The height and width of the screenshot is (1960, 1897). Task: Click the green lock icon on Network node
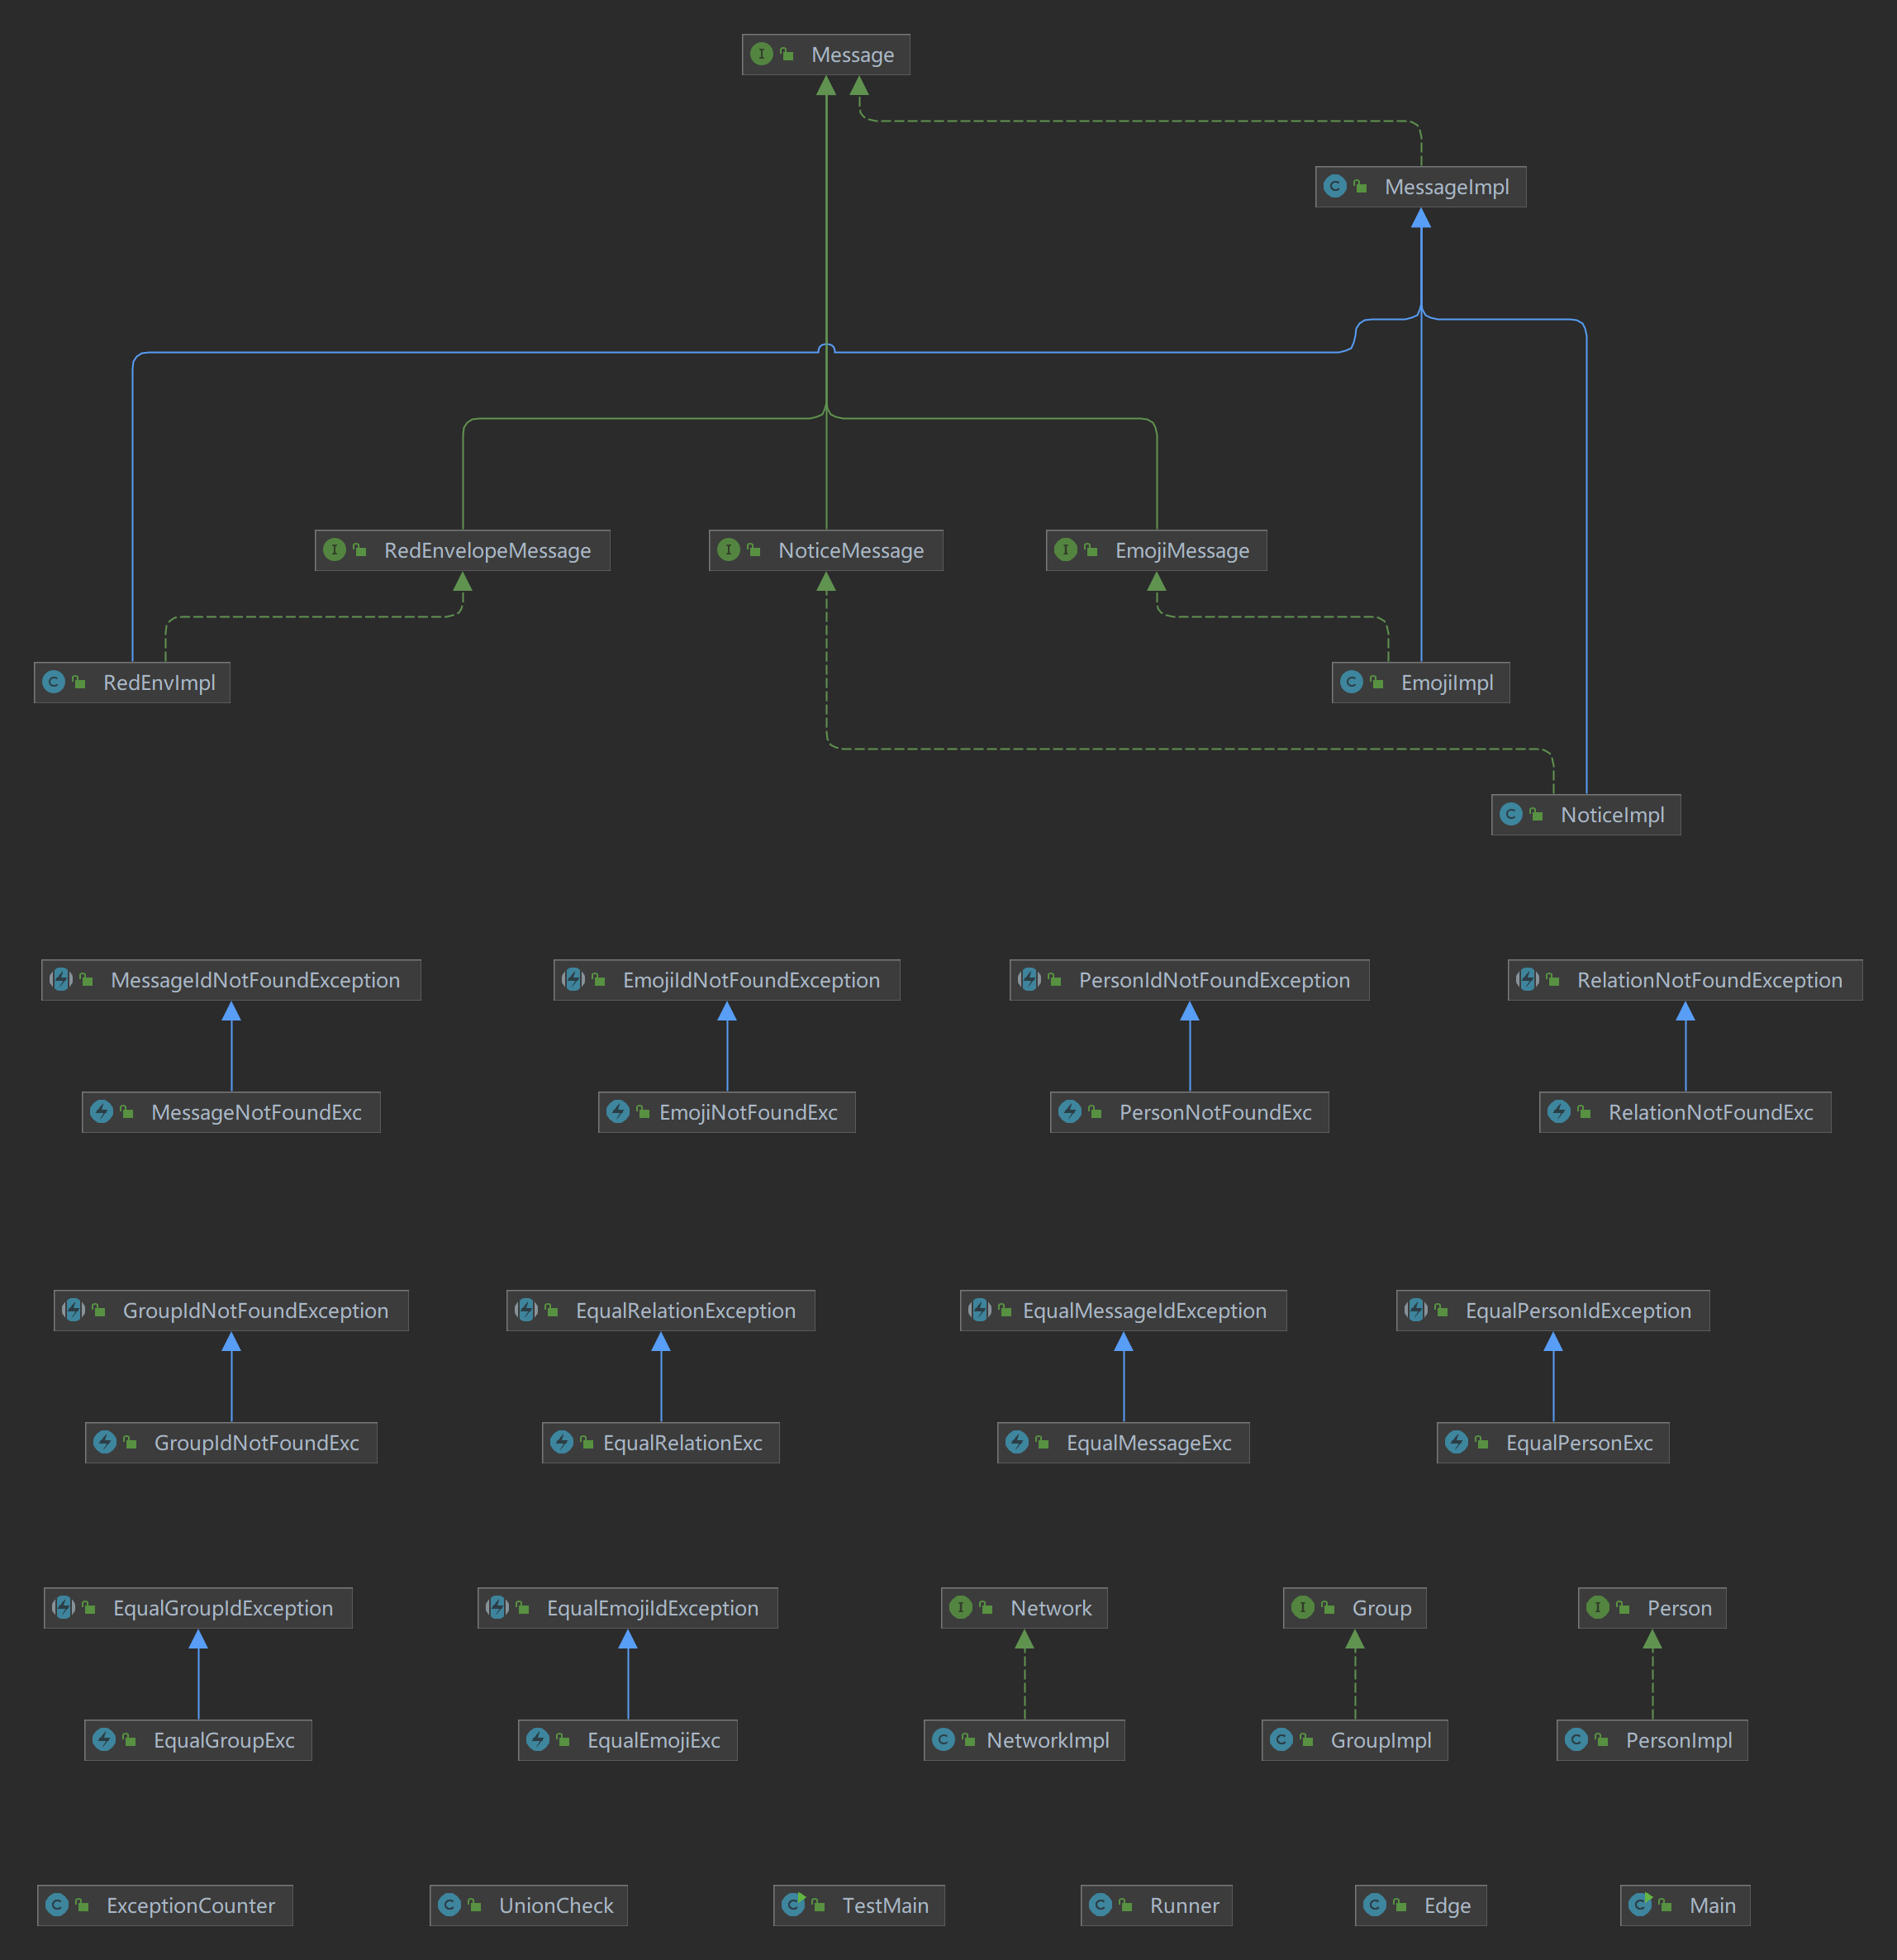click(986, 1607)
